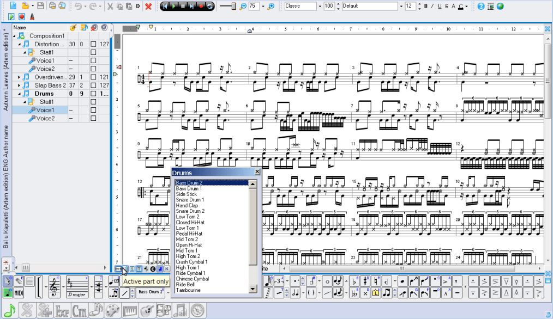Click the treble clef button
The image size is (553, 319).
[x=55, y=286]
